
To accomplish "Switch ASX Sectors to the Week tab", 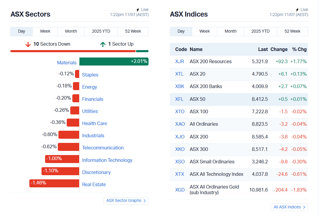I will pyautogui.click(x=45, y=31).
